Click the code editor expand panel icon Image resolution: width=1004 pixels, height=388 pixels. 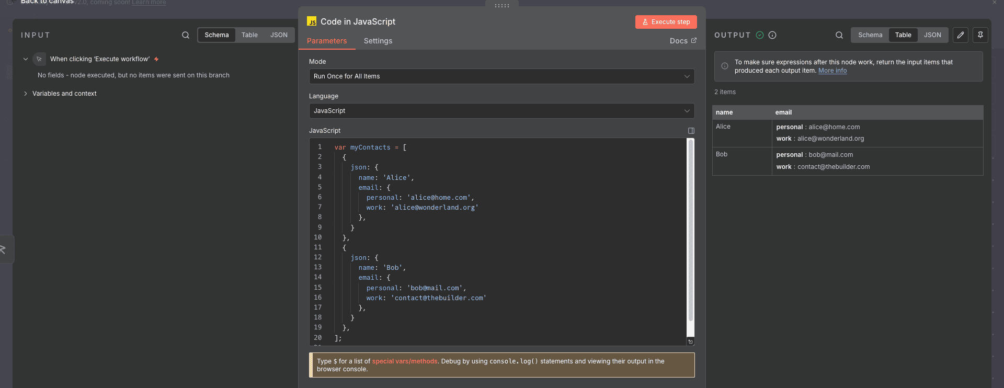pyautogui.click(x=691, y=131)
